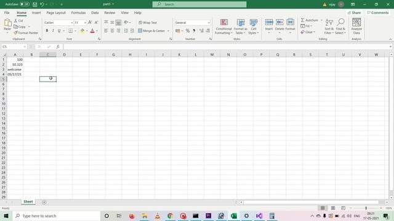Toggle bold formatting in Font group
The width and height of the screenshot is (394, 221).
(x=47, y=31)
